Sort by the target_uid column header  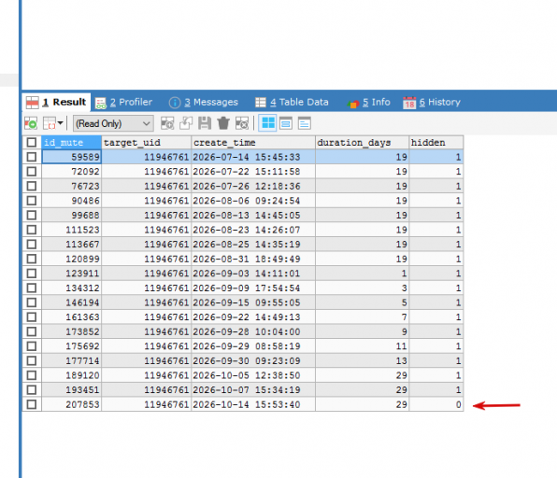coord(147,143)
